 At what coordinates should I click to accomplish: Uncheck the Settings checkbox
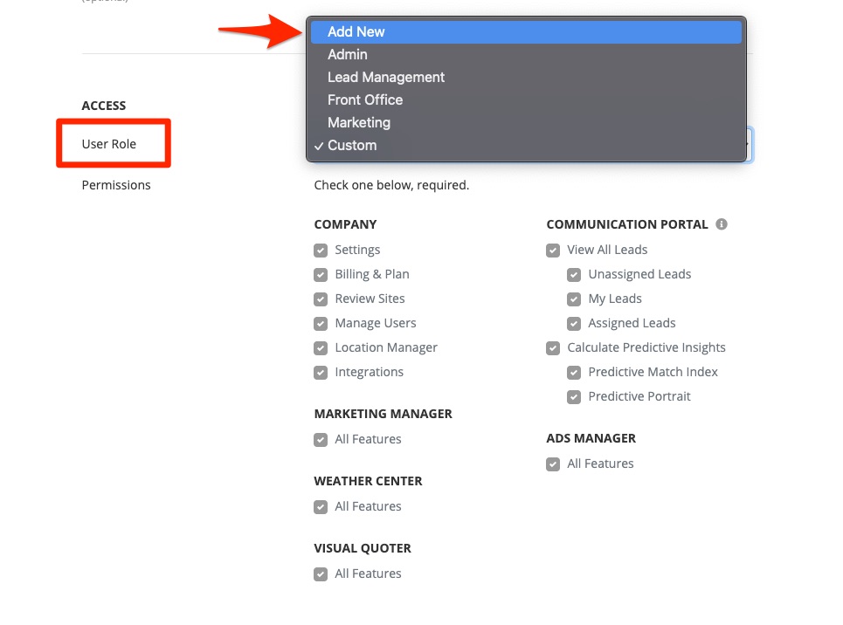coord(321,251)
